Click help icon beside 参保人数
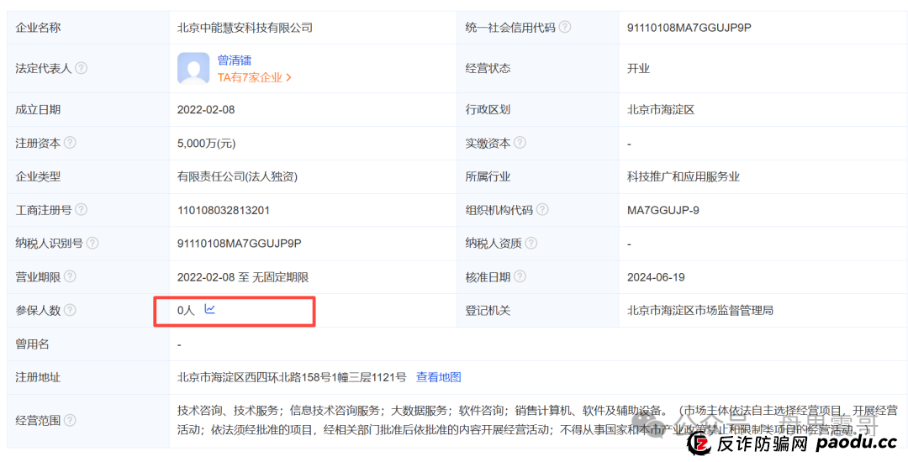 (x=70, y=311)
